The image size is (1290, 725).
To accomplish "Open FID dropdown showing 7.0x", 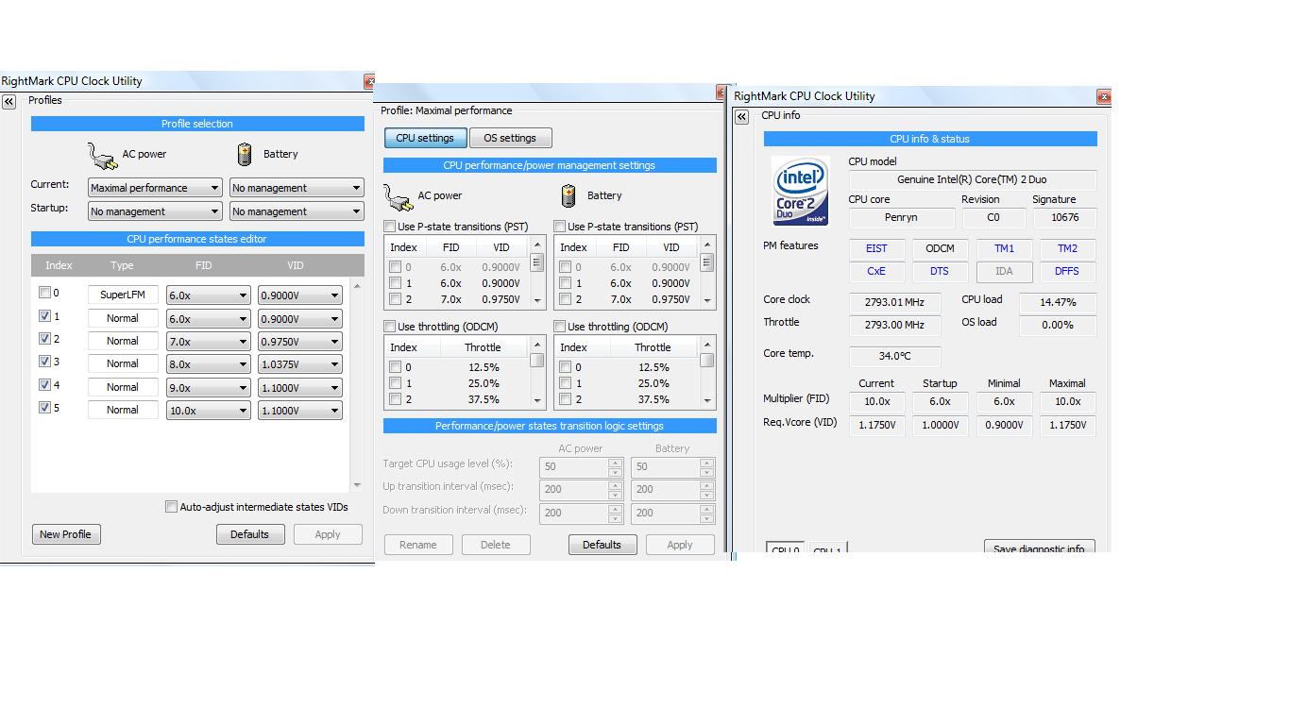I will pos(208,342).
